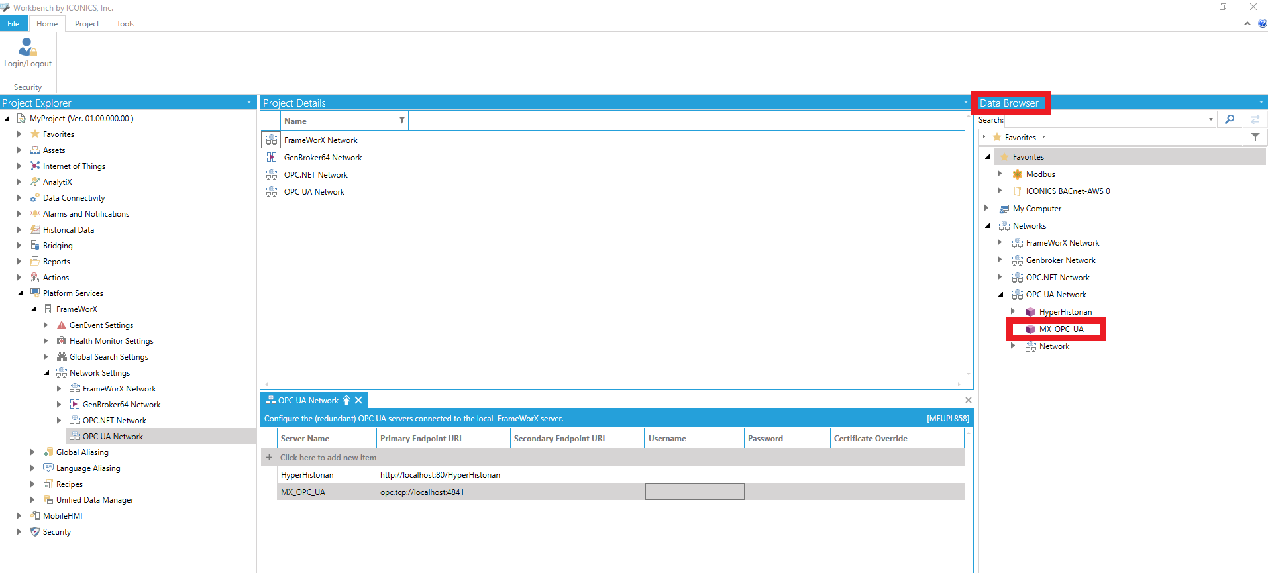
Task: Click the GenEvent Settings warning icon
Action: pos(62,325)
